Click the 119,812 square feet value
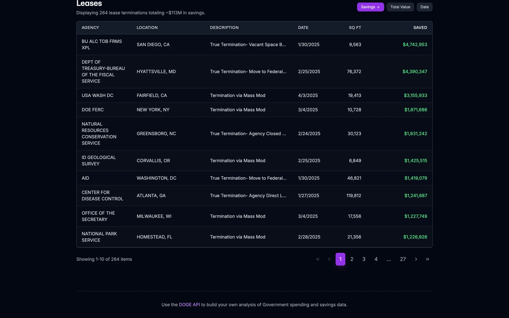509x318 pixels. [354, 196]
